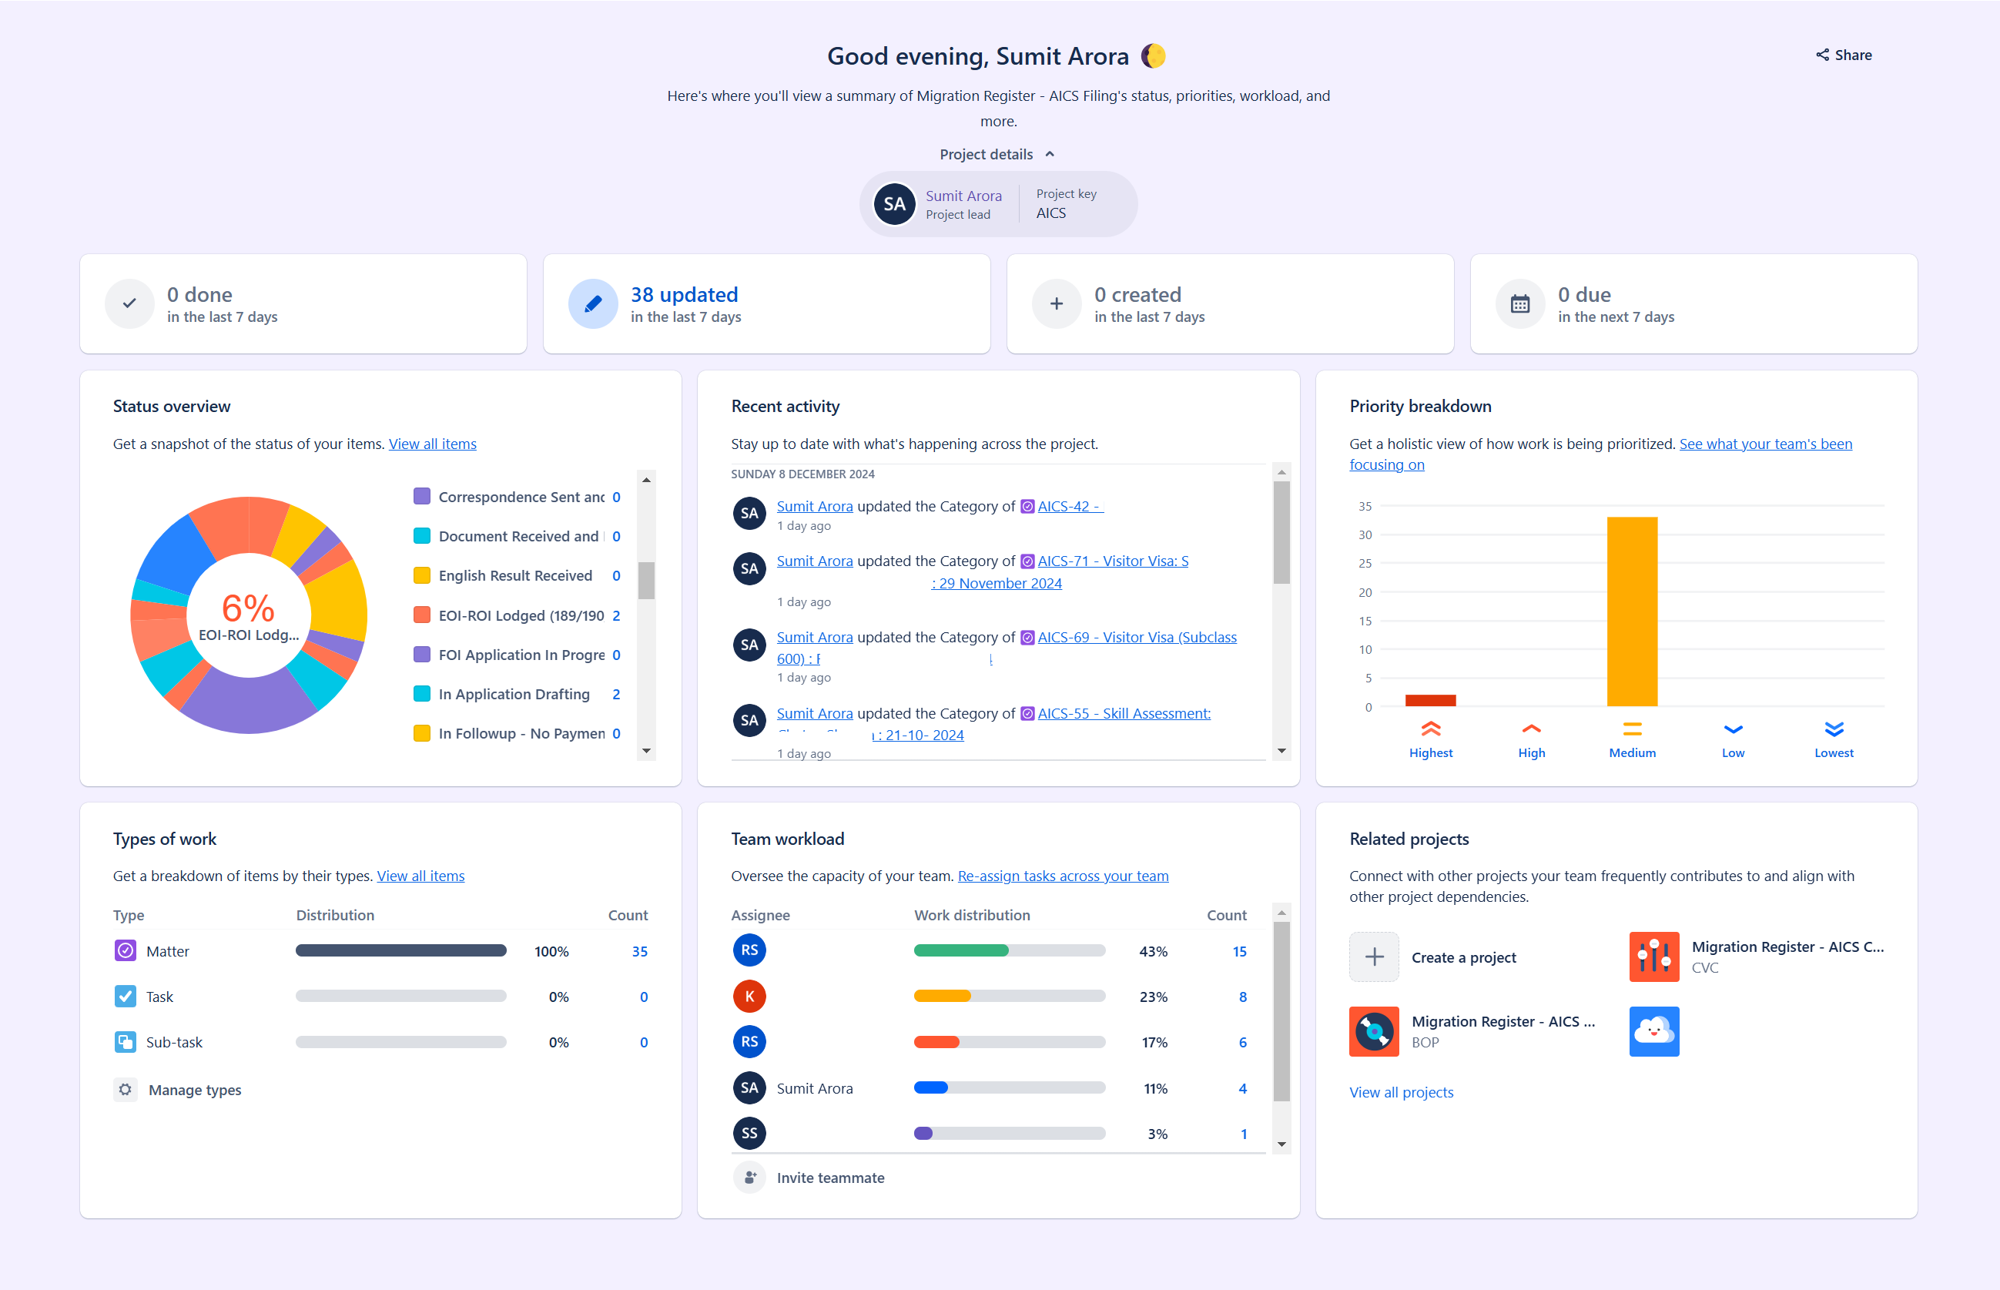Open the View all projects link

coord(1401,1092)
